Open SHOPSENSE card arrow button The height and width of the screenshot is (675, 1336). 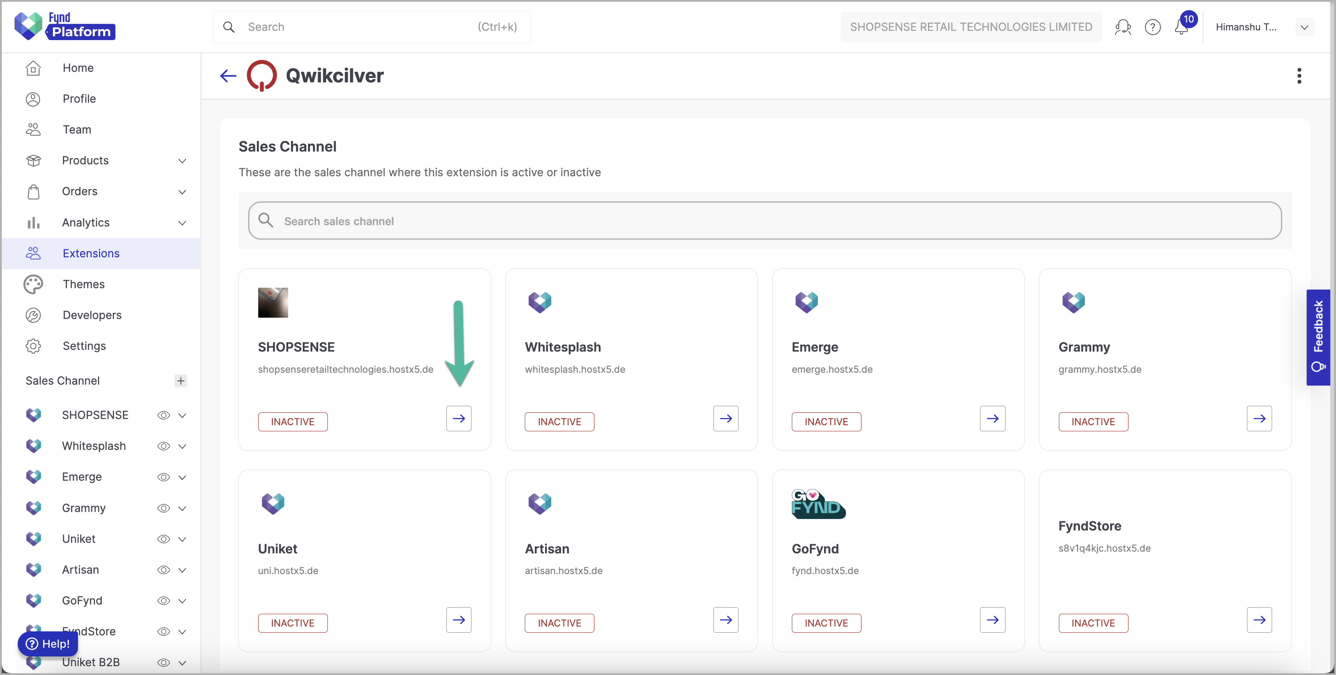click(458, 419)
